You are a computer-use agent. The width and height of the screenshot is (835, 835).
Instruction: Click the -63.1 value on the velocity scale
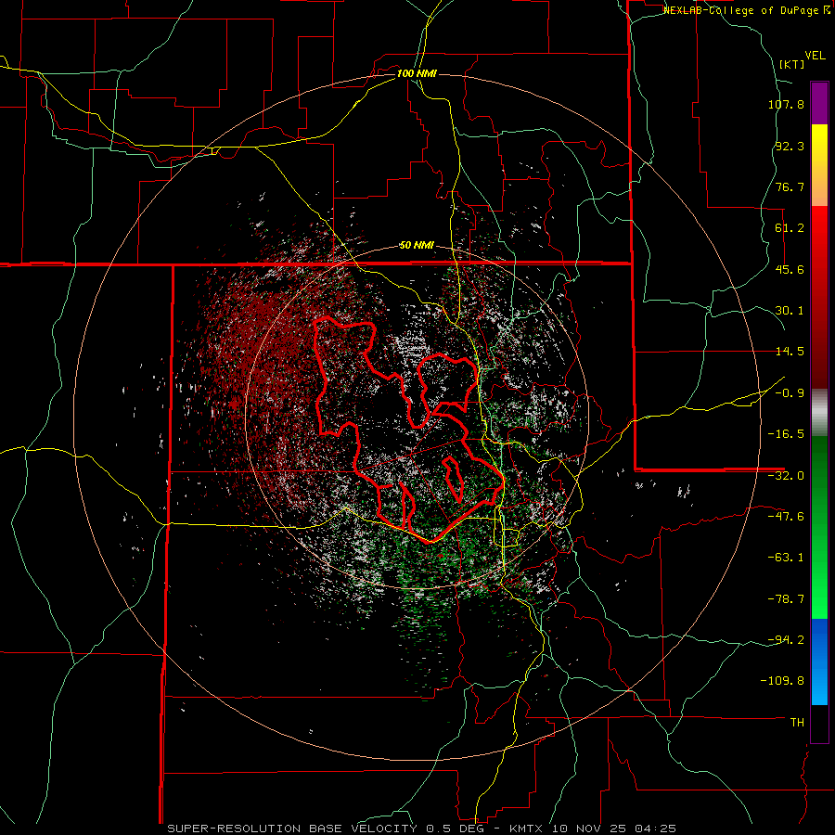pos(786,558)
